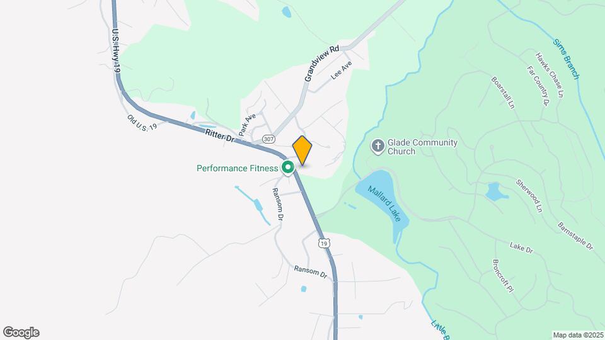Click the Ritter Dr road label
This screenshot has width=605, height=340.
click(220, 136)
